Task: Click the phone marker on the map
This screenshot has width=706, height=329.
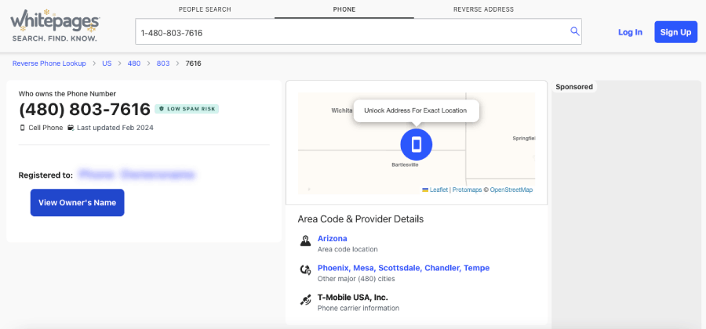Action: pos(416,144)
